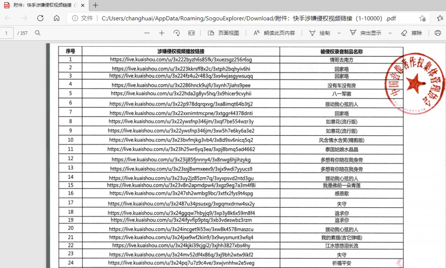The height and width of the screenshot is (268, 446).
Task: Open the PDF search tool
Action: click(38, 33)
